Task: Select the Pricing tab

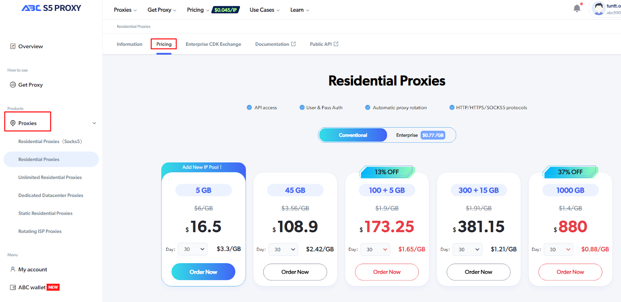Action: point(164,44)
